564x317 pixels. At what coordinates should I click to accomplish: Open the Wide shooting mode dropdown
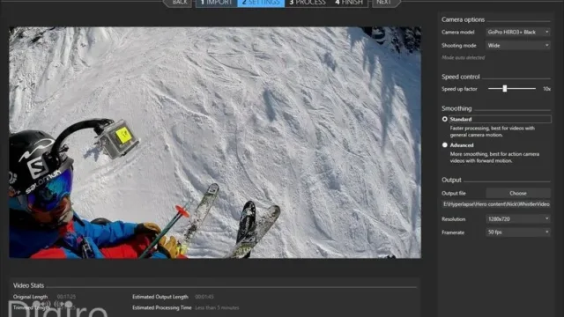point(518,45)
